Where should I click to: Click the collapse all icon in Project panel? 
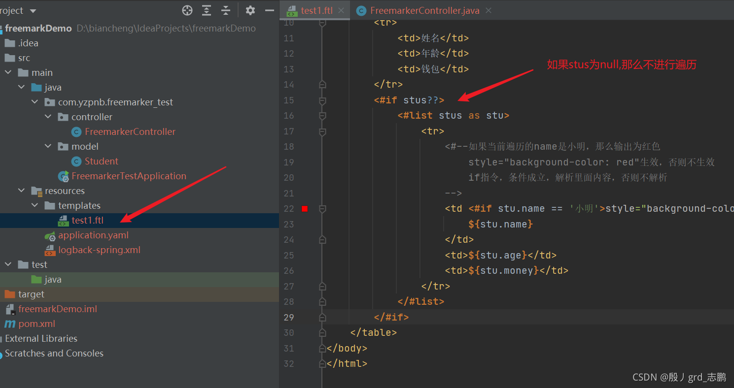[225, 10]
